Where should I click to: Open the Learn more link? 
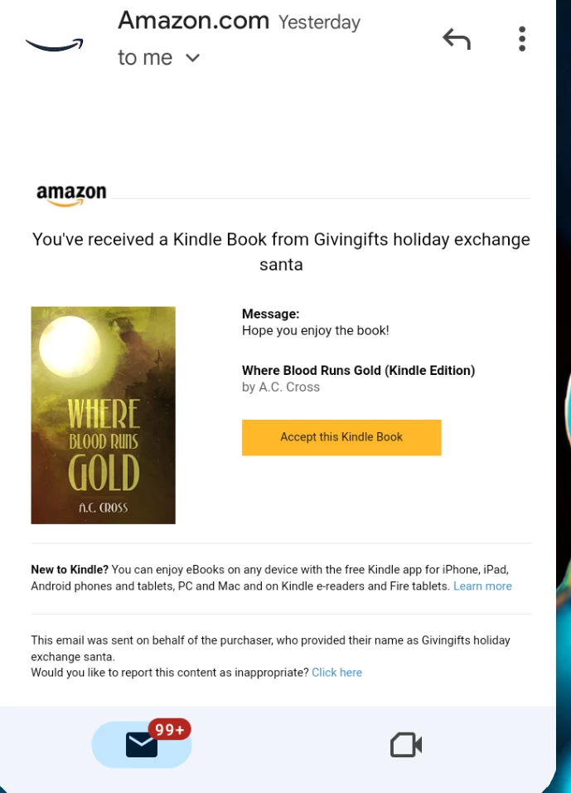[x=482, y=586]
